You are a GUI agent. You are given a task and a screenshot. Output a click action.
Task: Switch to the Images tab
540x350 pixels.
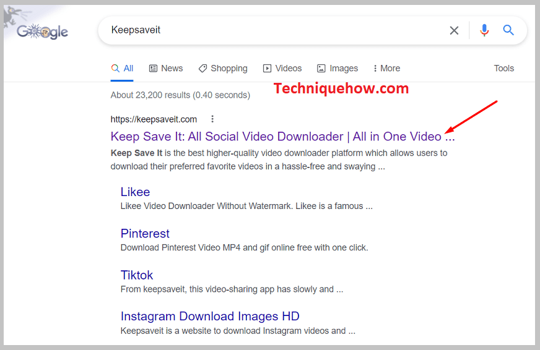click(337, 69)
